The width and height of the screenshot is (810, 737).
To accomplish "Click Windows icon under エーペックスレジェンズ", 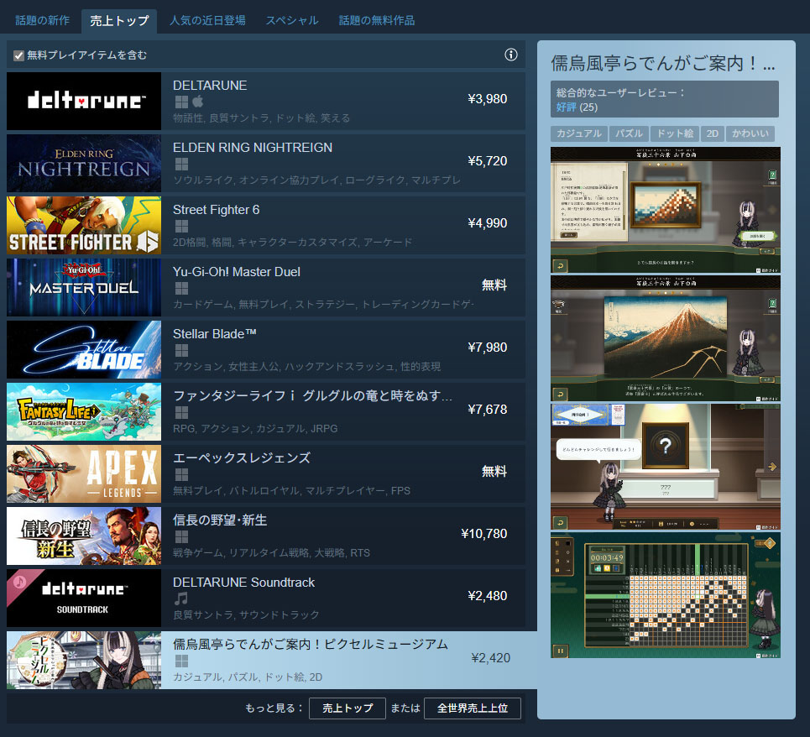I will coord(181,474).
